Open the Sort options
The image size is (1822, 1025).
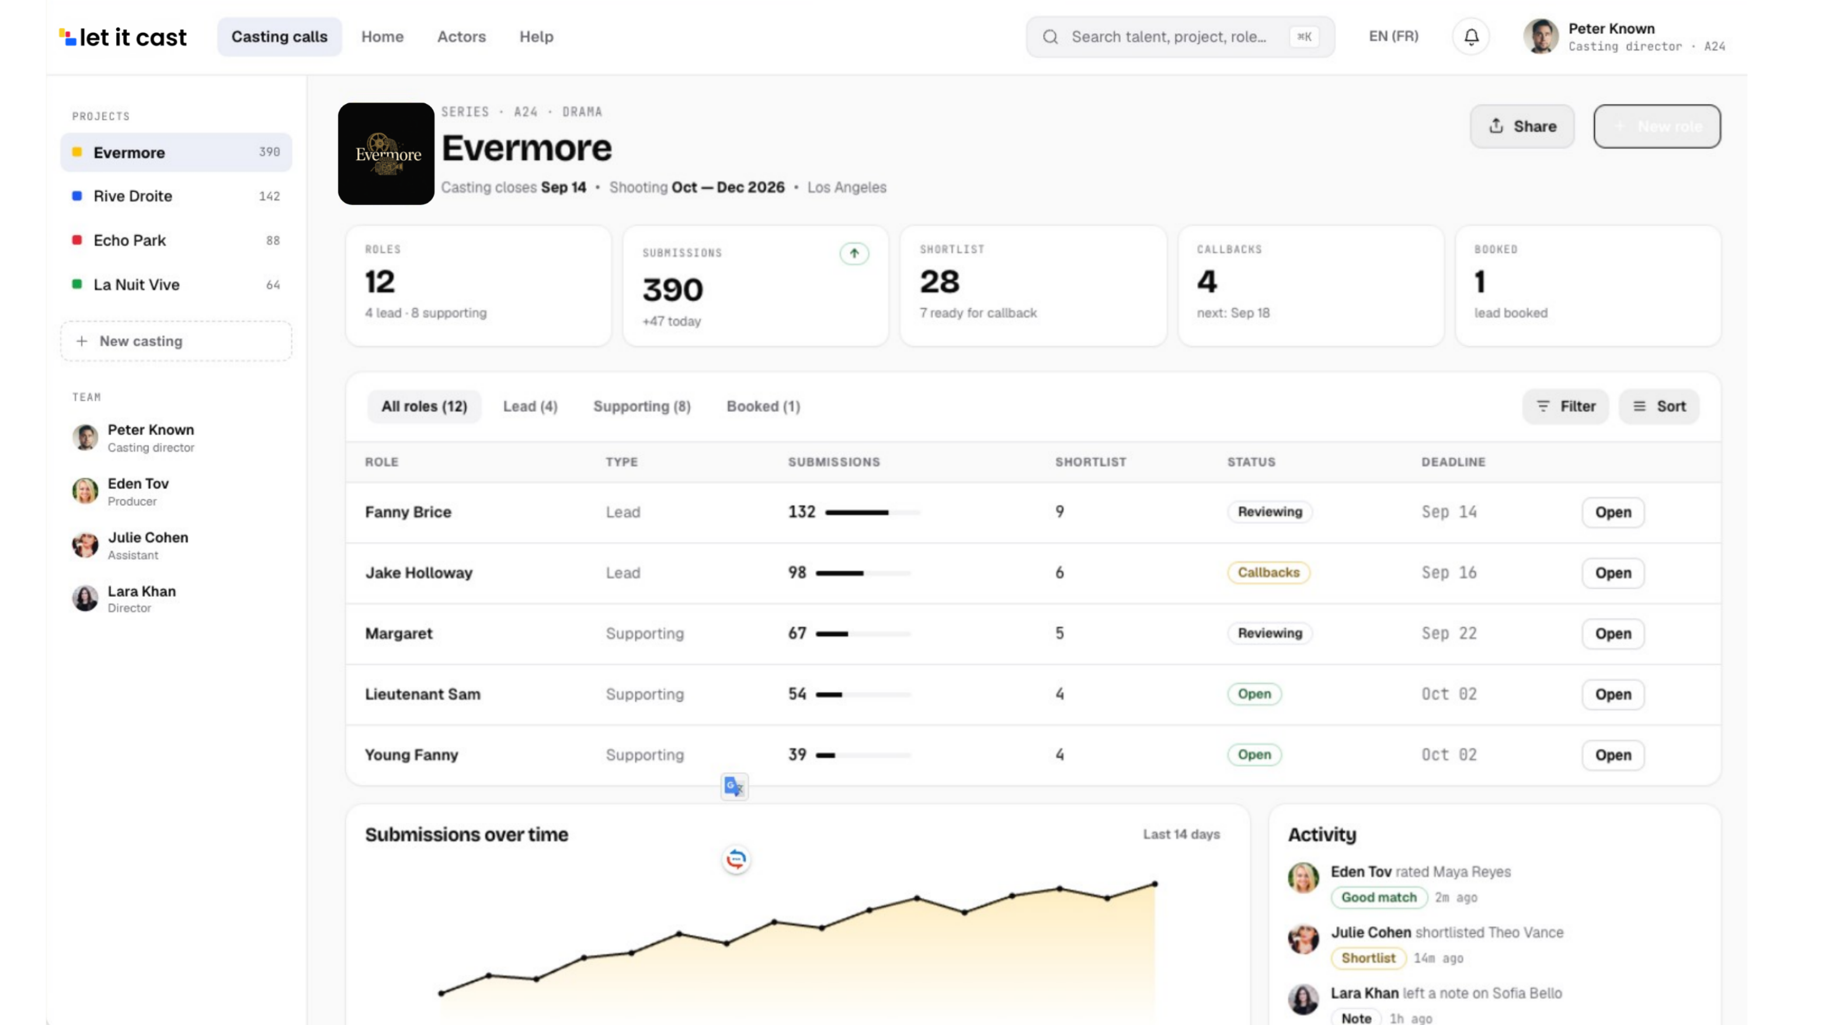pyautogui.click(x=1659, y=406)
